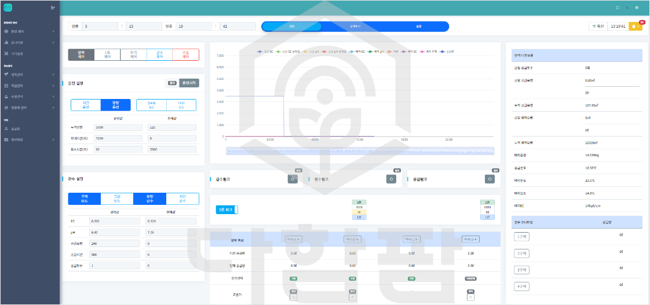Image resolution: width=650 pixels, height=305 pixels.
Task: Enable TEST 모드 option
Action: pyautogui.click(x=181, y=105)
